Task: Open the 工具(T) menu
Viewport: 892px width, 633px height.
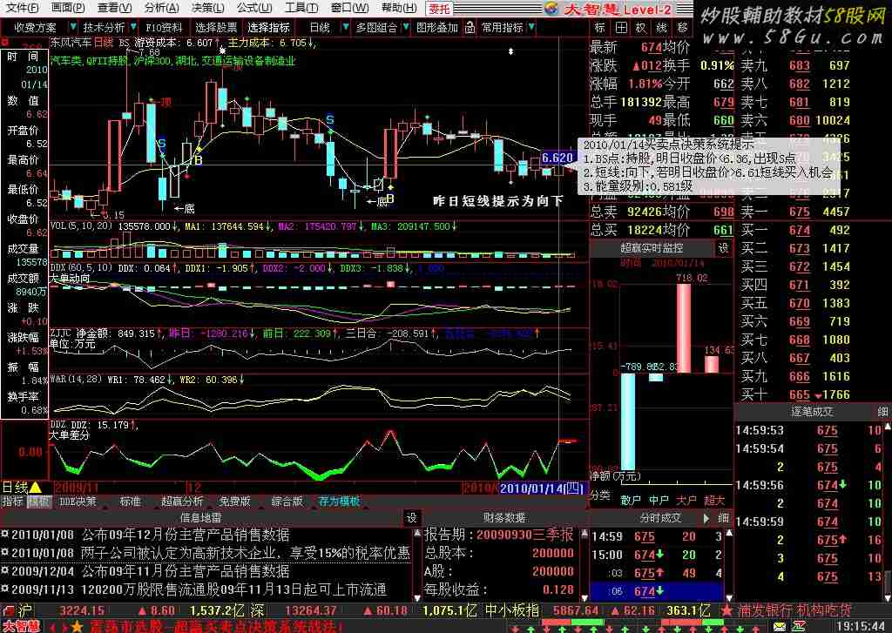Action: point(301,8)
